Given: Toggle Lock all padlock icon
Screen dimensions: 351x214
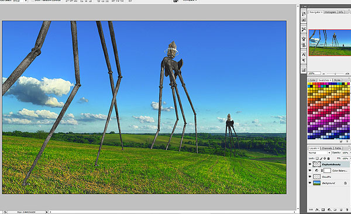Looking at the screenshot, I should coord(328,158).
